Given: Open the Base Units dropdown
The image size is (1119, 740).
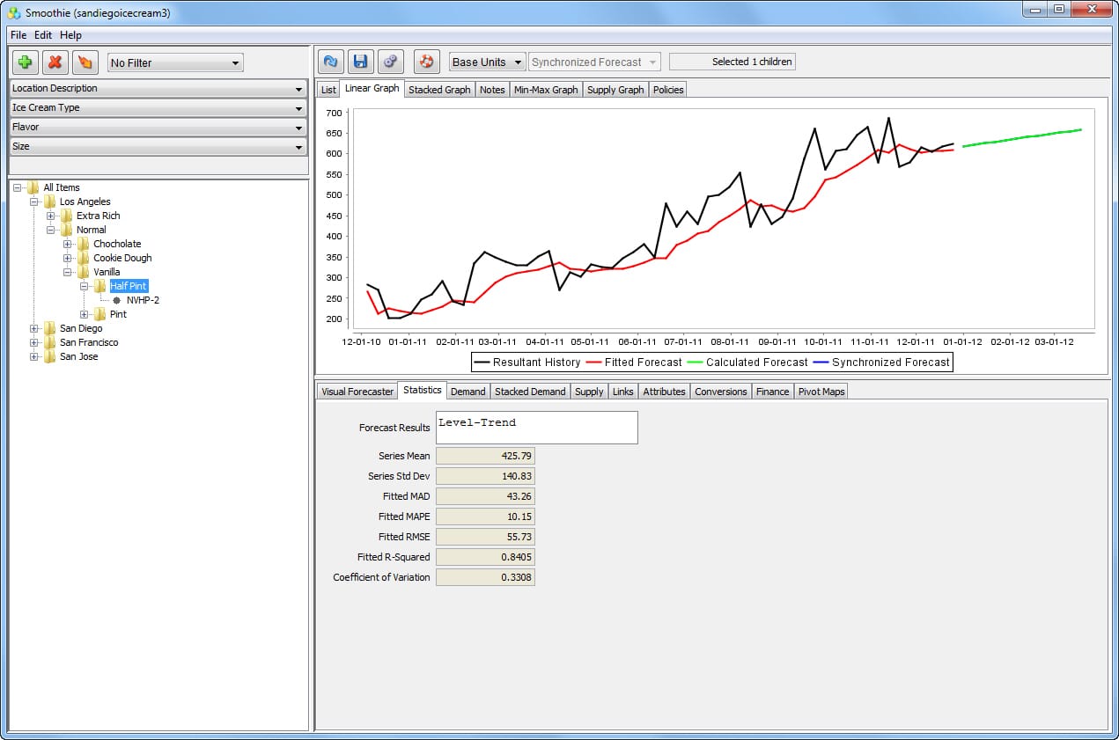Looking at the screenshot, I should (x=487, y=62).
